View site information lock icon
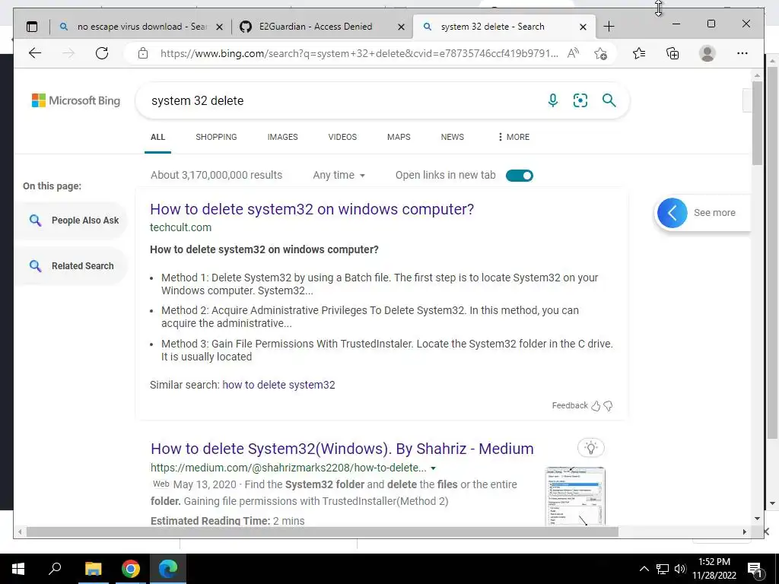Image resolution: width=779 pixels, height=584 pixels. point(143,53)
